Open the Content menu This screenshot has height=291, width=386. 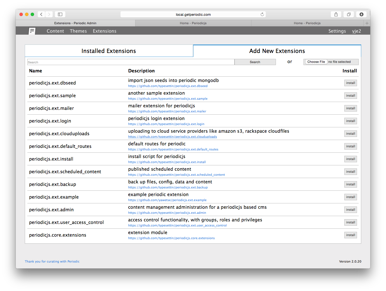(x=55, y=31)
